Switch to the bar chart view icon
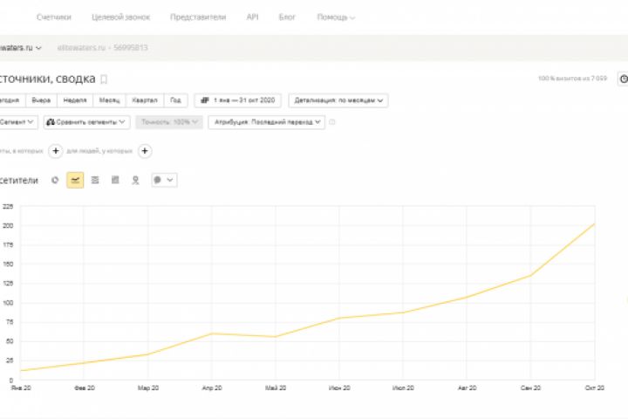Screen dimensions: 628x419 pos(115,180)
